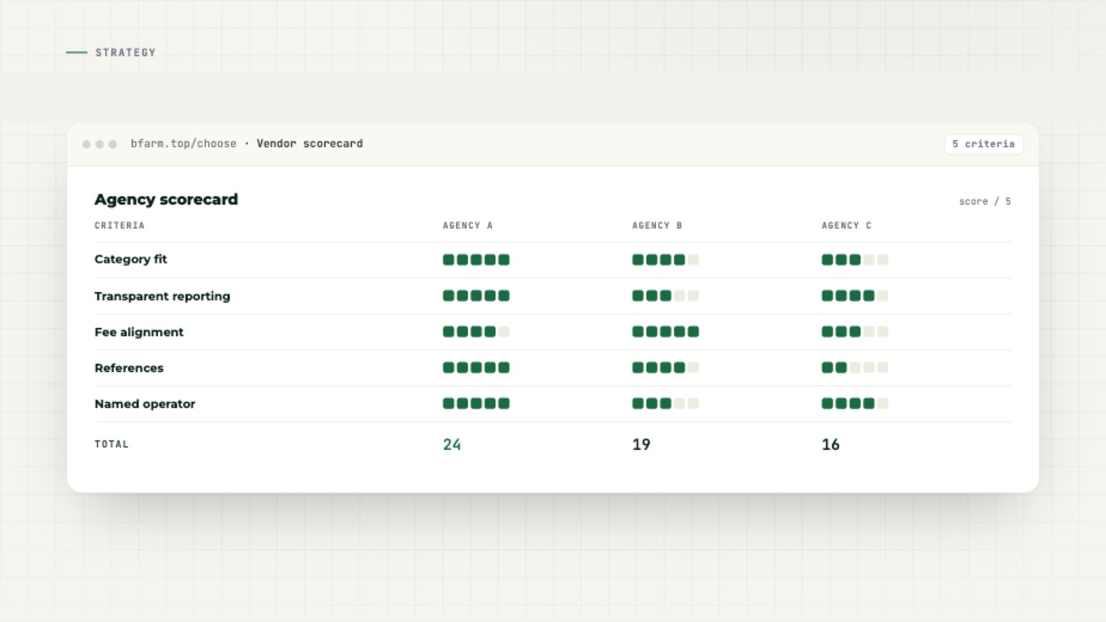1106x622 pixels.
Task: Click Agency A total of 24
Action: coord(452,444)
